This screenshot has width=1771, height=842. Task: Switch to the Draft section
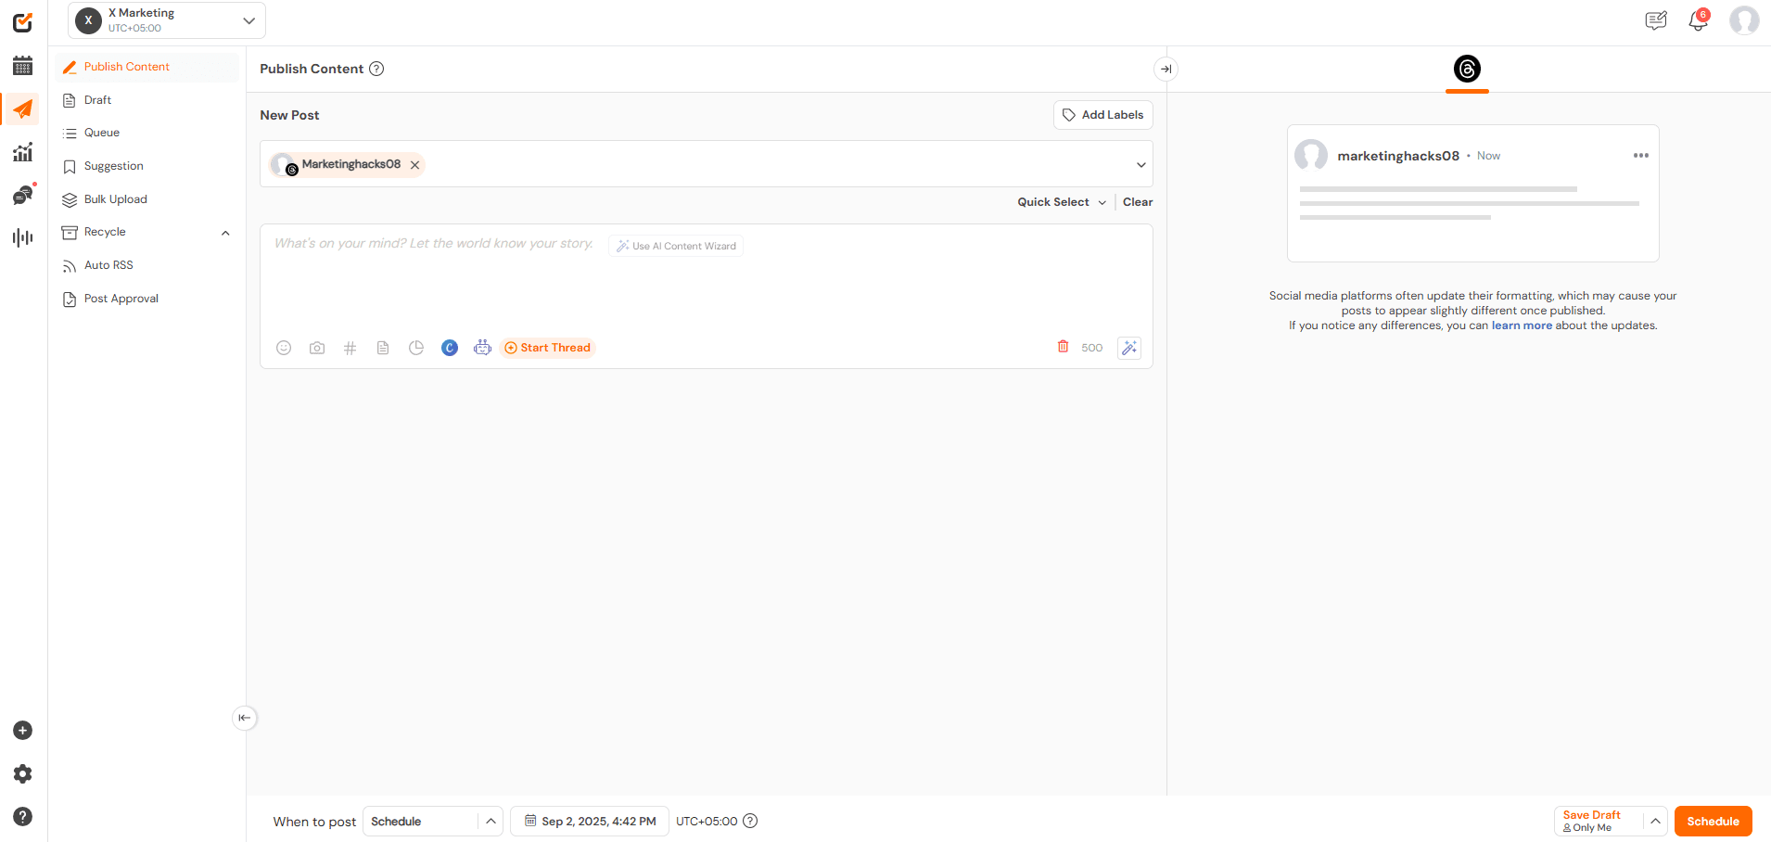coord(96,99)
